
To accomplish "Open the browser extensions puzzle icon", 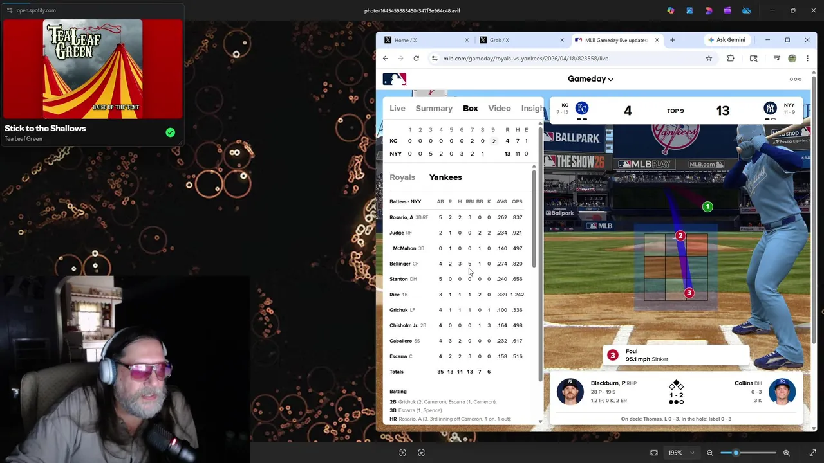I will [x=731, y=59].
